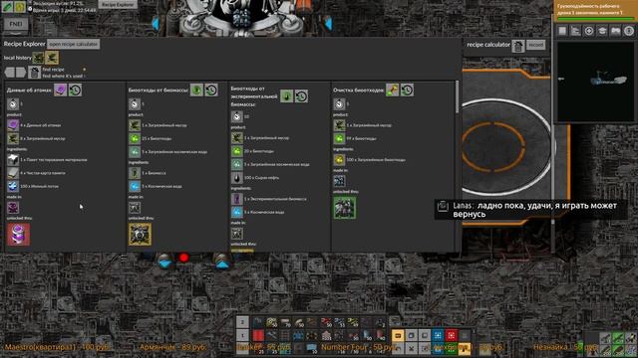Click the clipboard item slot near find recipe
The height and width of the screenshot is (358, 638).
pos(34,73)
